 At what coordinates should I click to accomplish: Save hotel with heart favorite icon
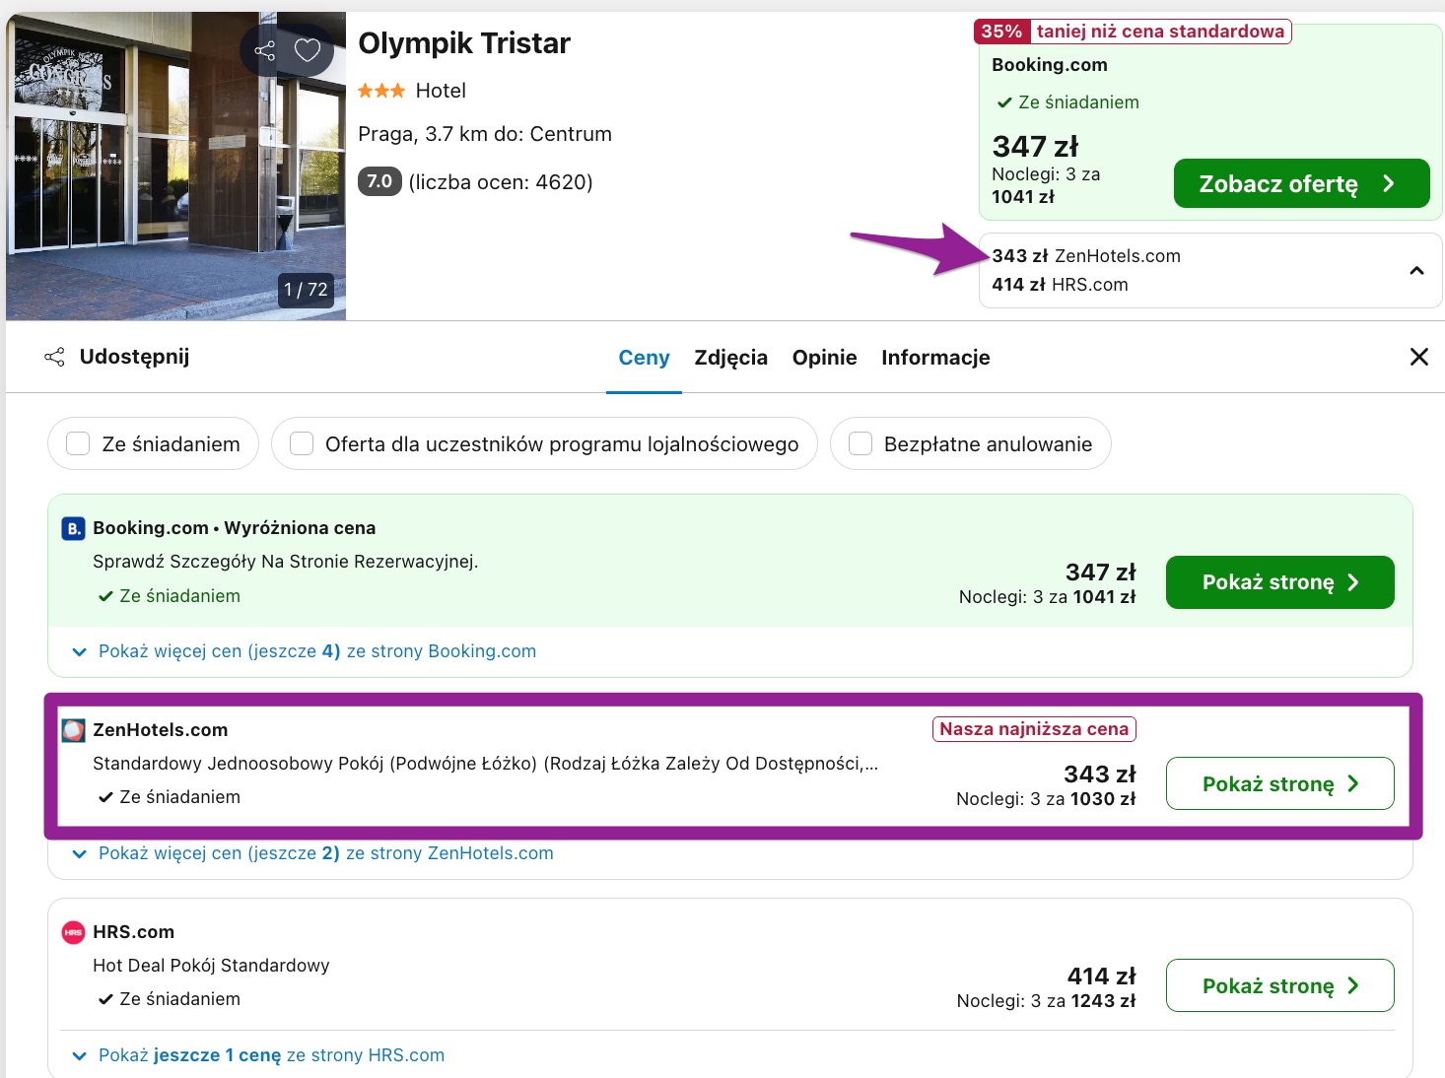click(308, 50)
